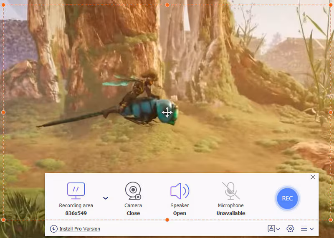Close the recorder toolbar panel
The image size is (334, 238).
(x=313, y=177)
